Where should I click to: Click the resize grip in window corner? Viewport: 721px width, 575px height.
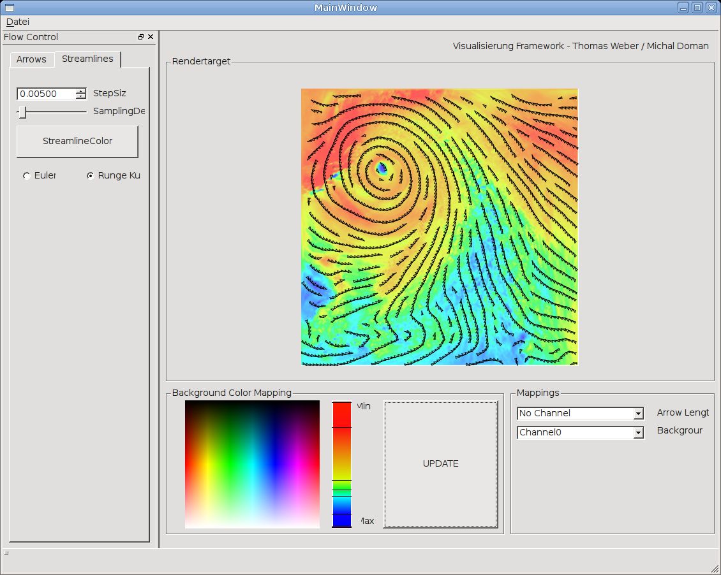point(715,569)
